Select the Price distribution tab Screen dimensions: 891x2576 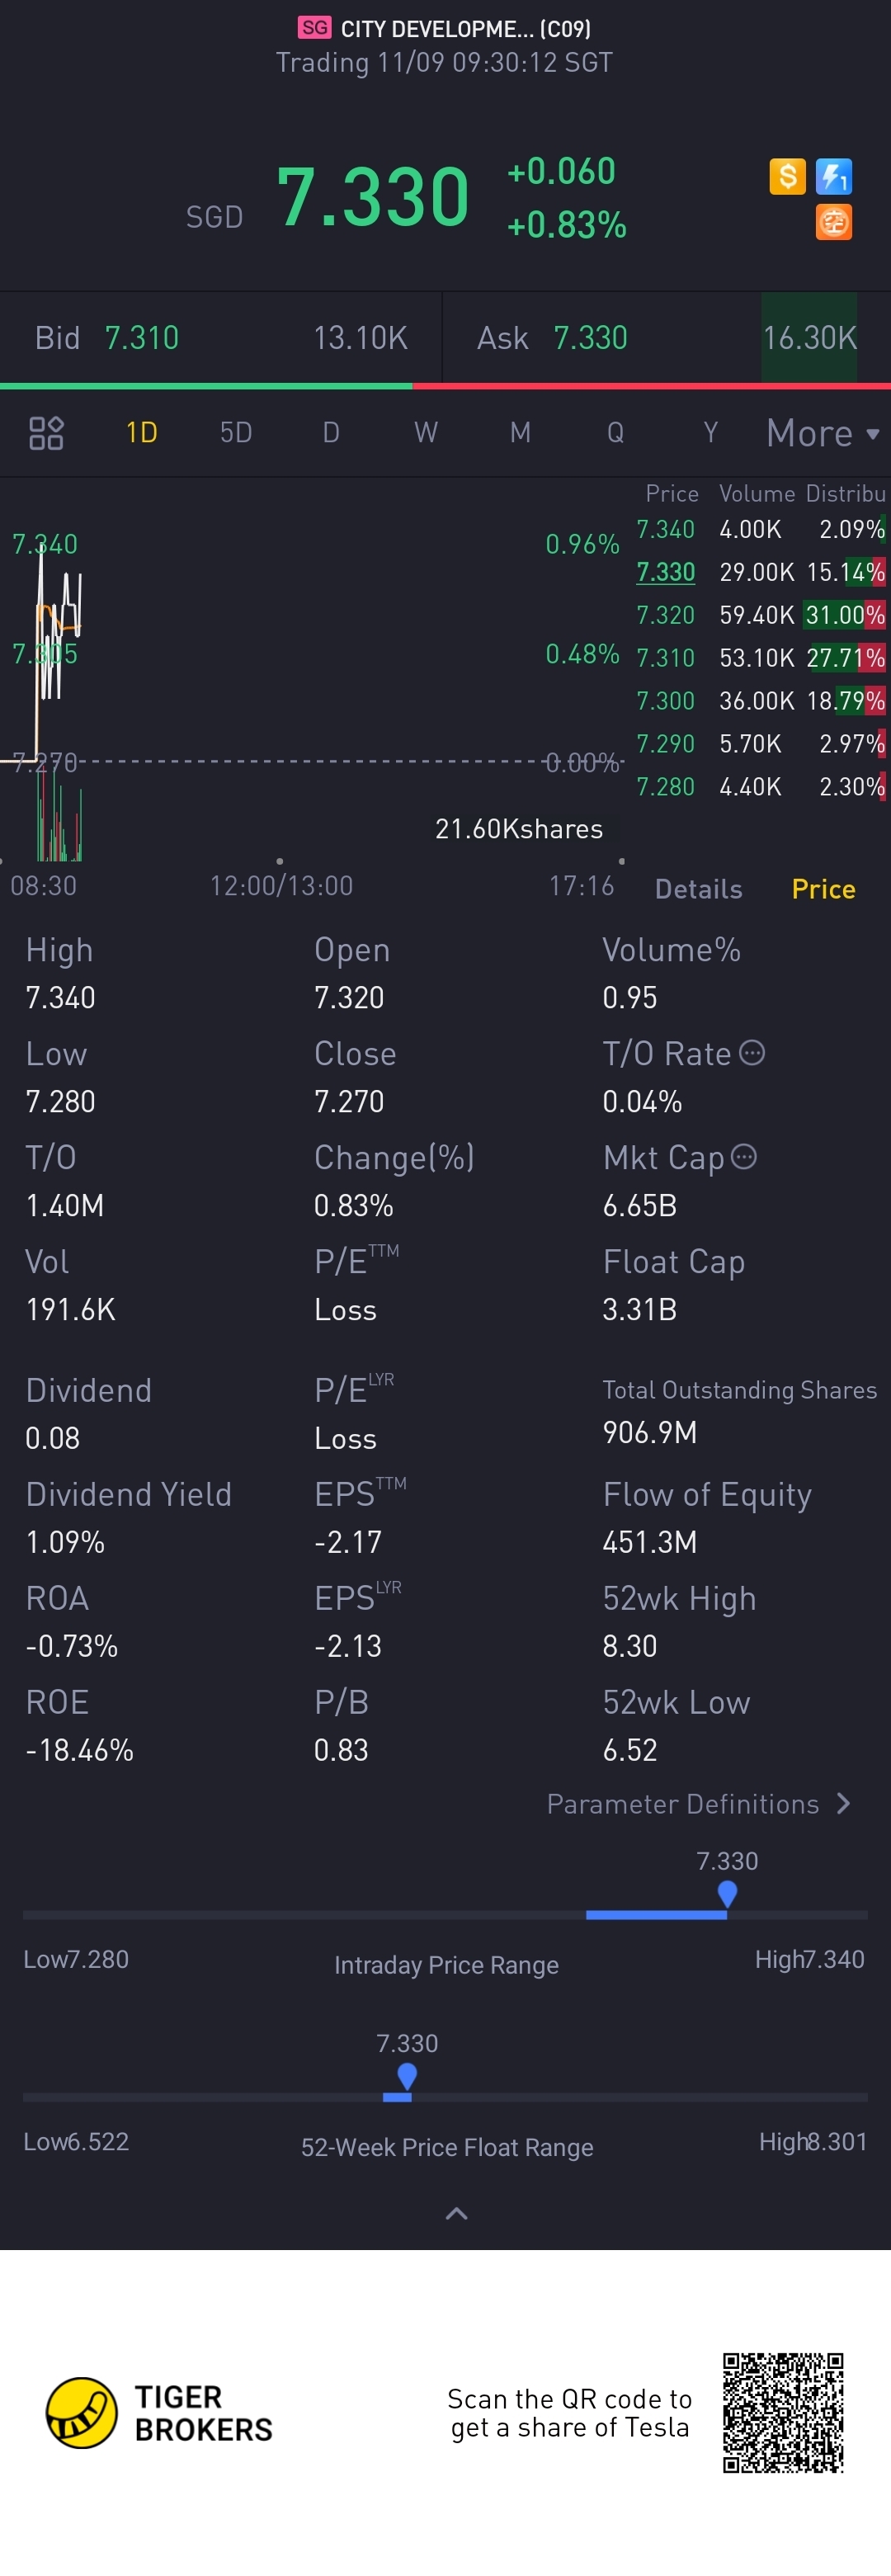823,889
